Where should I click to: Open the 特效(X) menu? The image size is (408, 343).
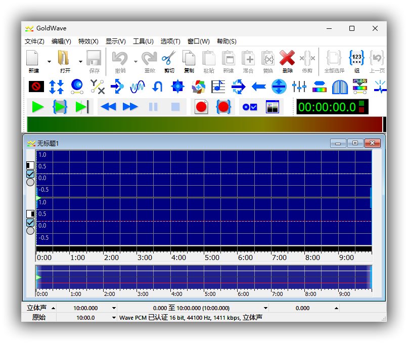[x=88, y=41]
